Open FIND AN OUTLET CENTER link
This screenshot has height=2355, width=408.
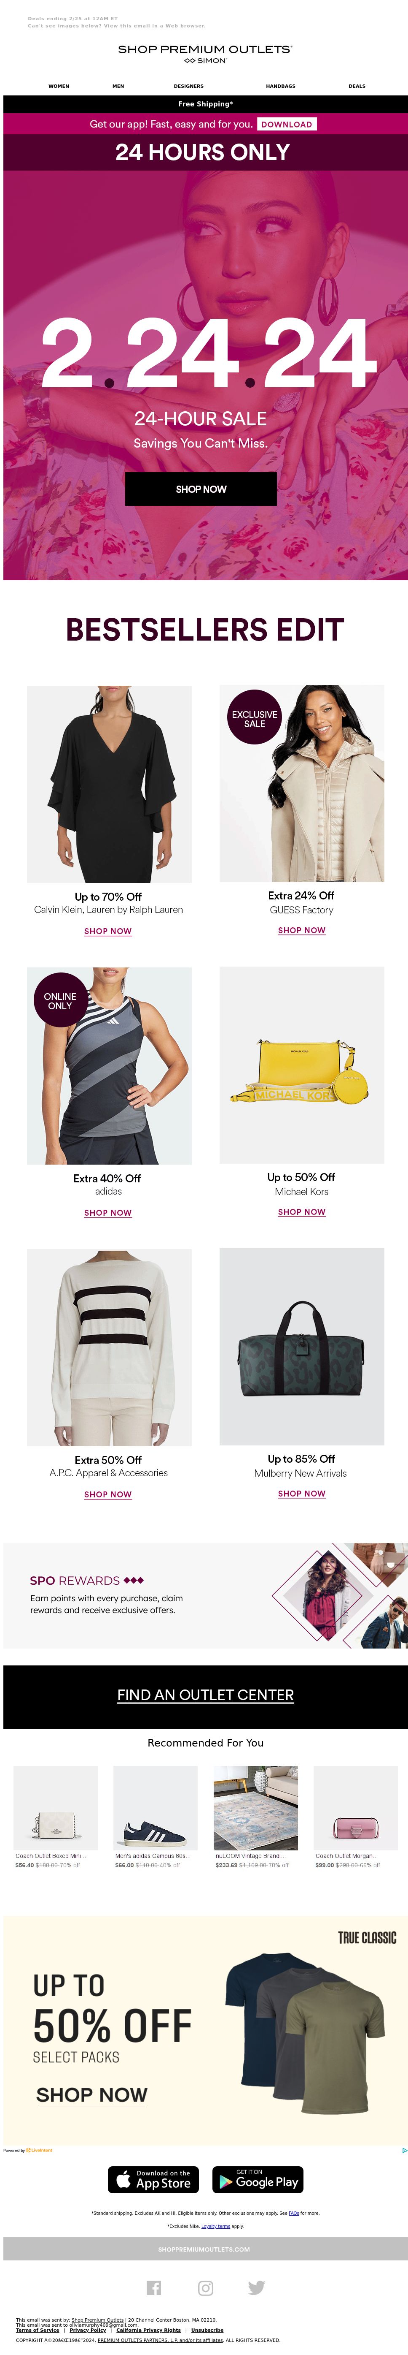[x=205, y=1694]
